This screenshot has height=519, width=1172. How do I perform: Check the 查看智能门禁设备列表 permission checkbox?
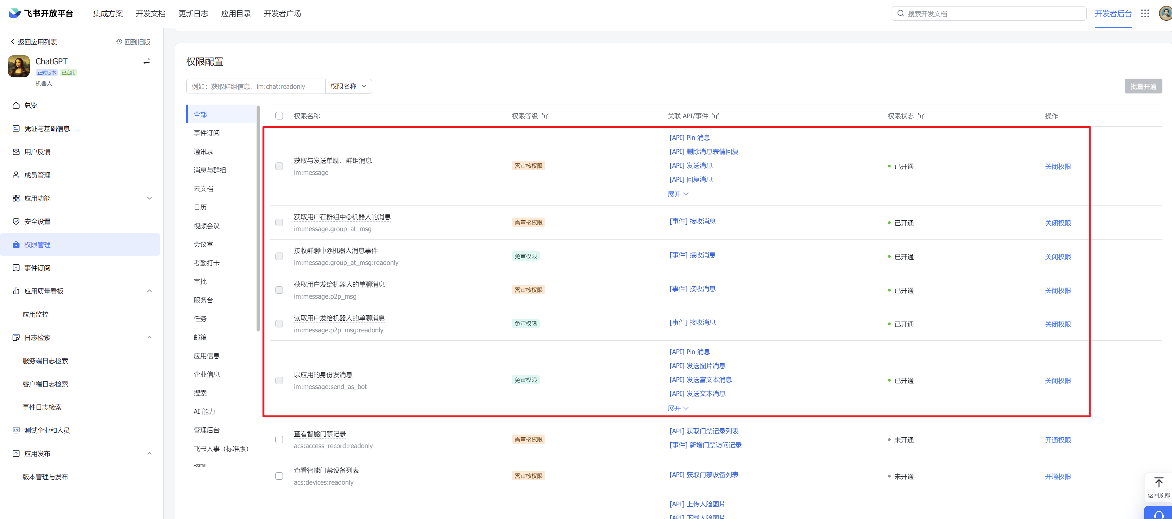pos(279,476)
